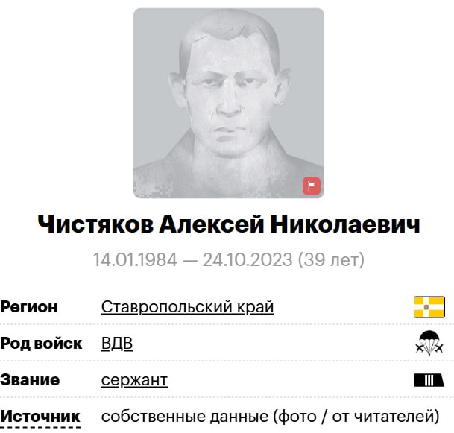Follow the ВДВ troop branch link
The image size is (454, 433).
point(117,344)
